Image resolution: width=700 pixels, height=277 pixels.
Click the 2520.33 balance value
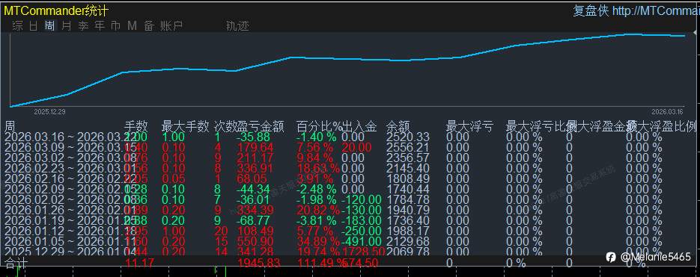[x=408, y=137]
